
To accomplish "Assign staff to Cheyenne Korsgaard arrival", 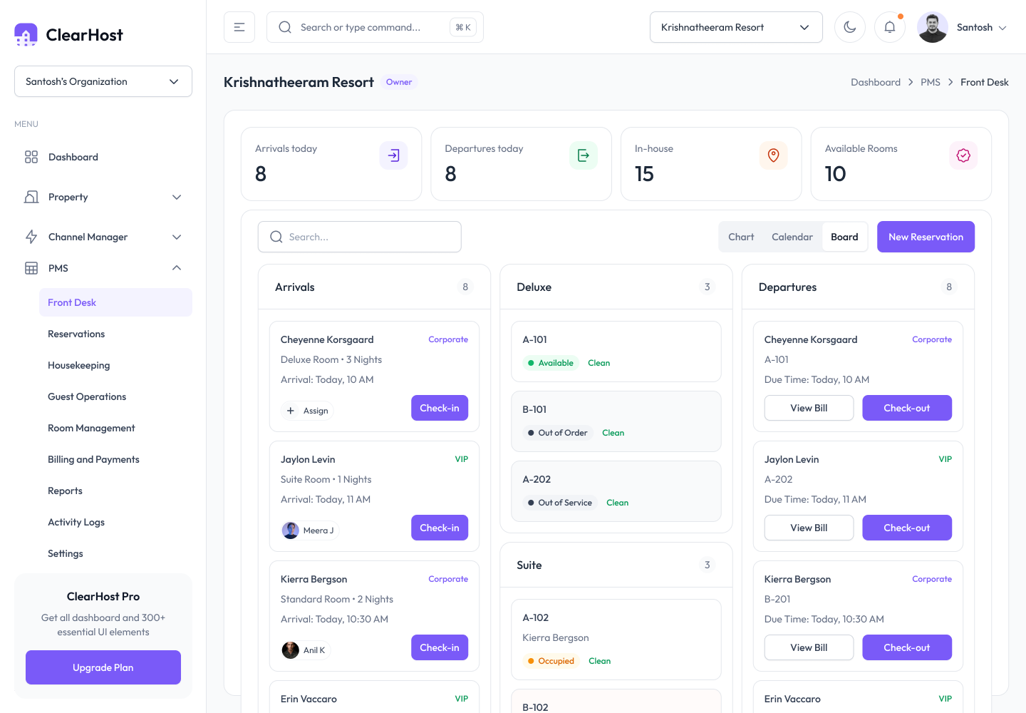I will pyautogui.click(x=308, y=411).
